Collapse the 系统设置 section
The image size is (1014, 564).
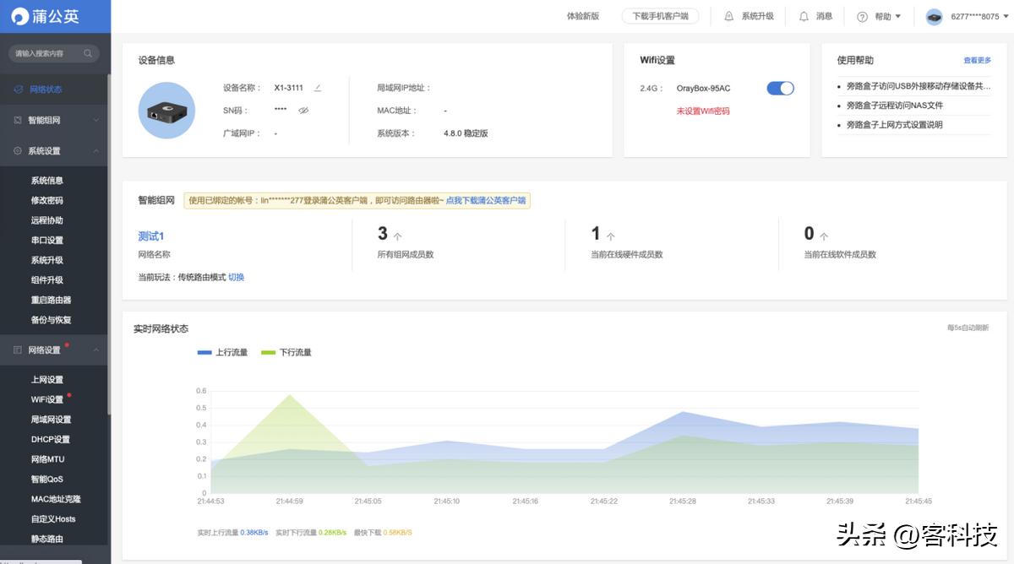click(x=53, y=150)
